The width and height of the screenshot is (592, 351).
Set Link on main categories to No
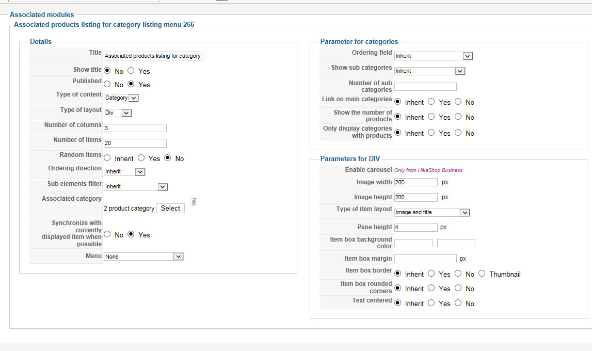[x=458, y=102]
